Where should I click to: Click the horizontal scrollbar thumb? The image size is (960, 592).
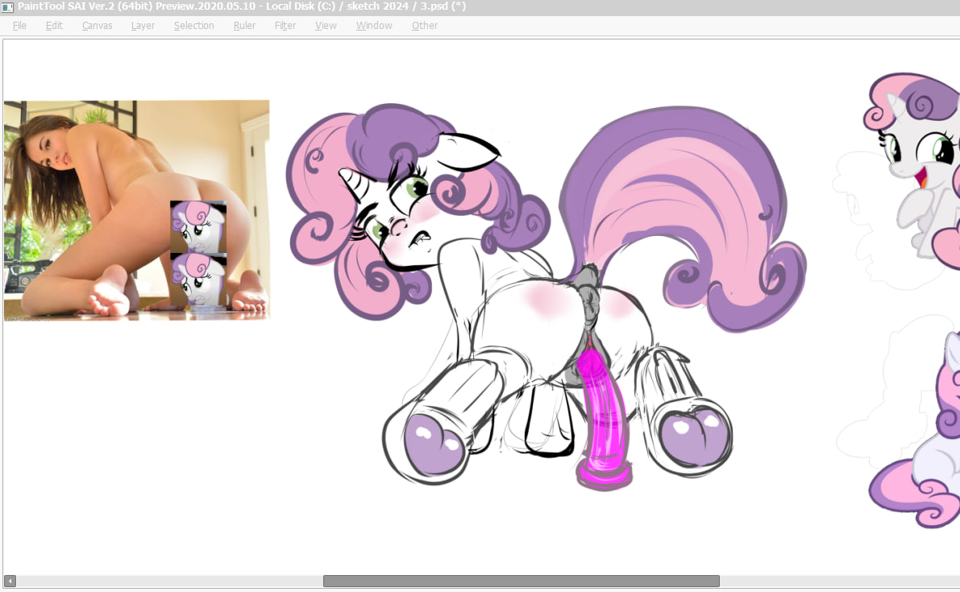521,581
